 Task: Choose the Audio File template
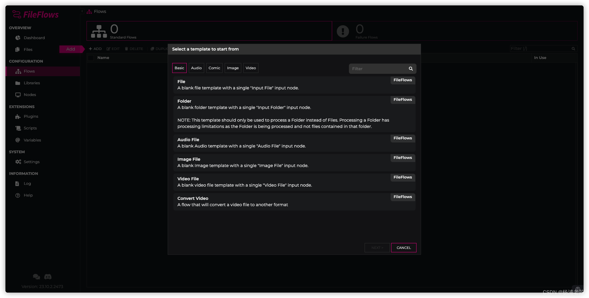coord(294,143)
